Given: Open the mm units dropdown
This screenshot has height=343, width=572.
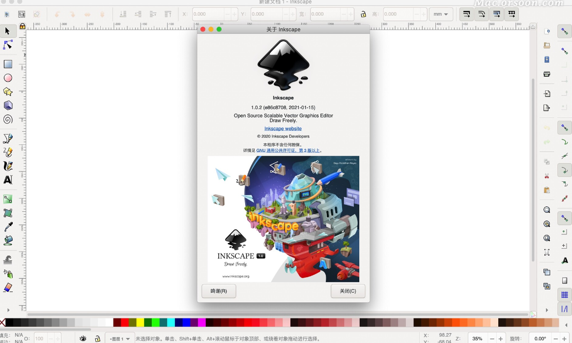Looking at the screenshot, I should 441,14.
